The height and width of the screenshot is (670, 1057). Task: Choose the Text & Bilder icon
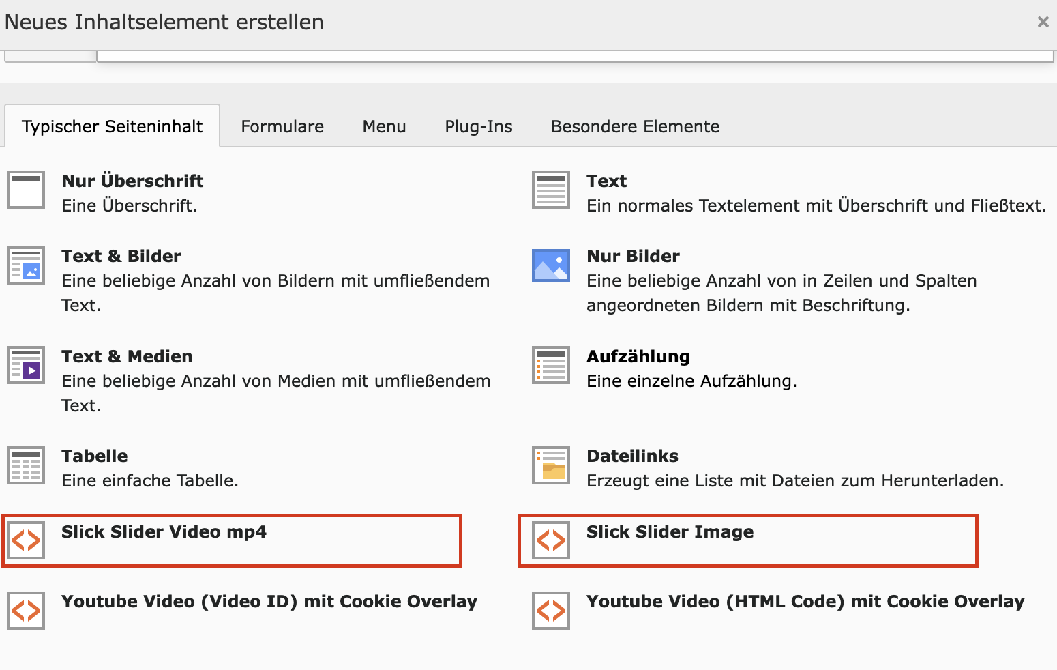click(26, 265)
